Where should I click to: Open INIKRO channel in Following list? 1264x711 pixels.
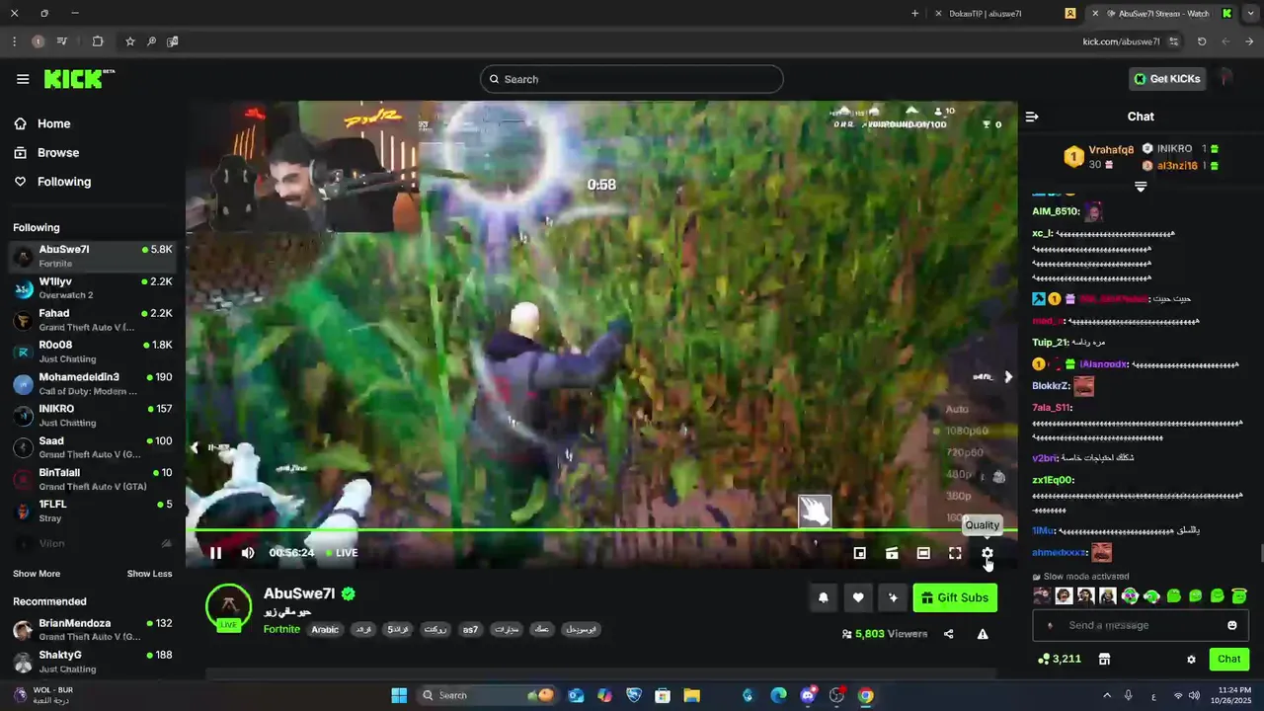tap(93, 415)
